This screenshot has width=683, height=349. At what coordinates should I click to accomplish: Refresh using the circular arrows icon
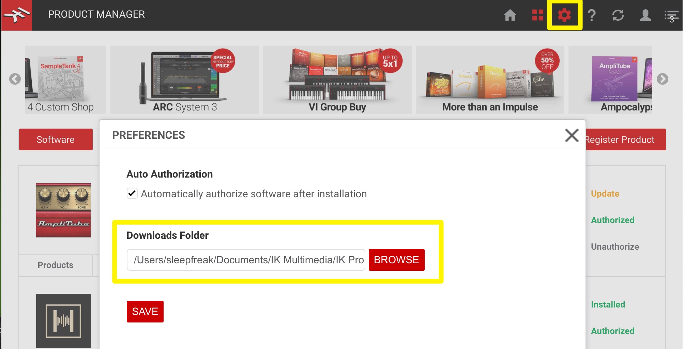click(x=618, y=15)
